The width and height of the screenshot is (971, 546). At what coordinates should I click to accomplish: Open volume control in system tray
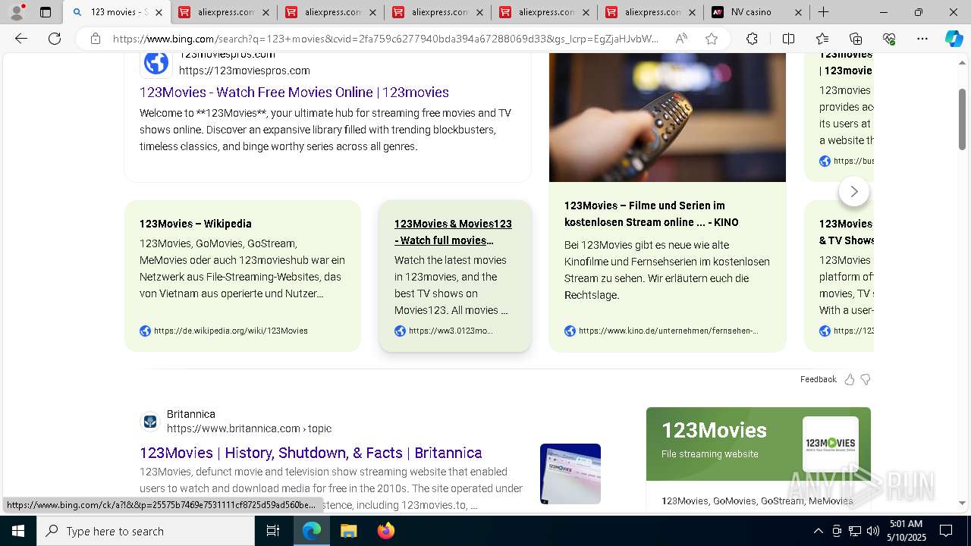pyautogui.click(x=872, y=531)
